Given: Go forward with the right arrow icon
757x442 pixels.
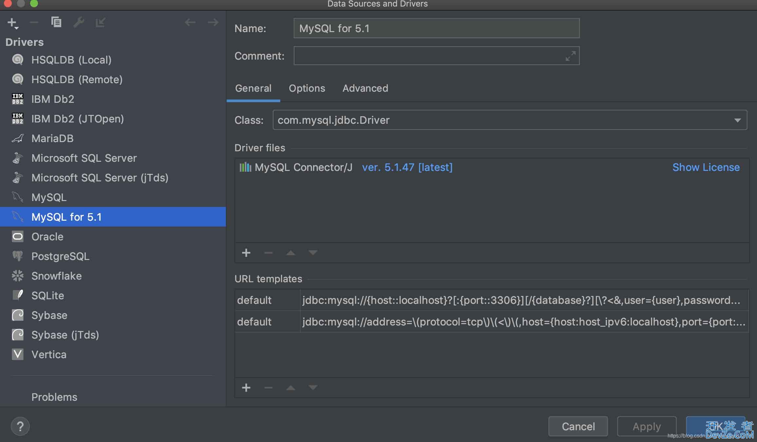Looking at the screenshot, I should coord(213,22).
